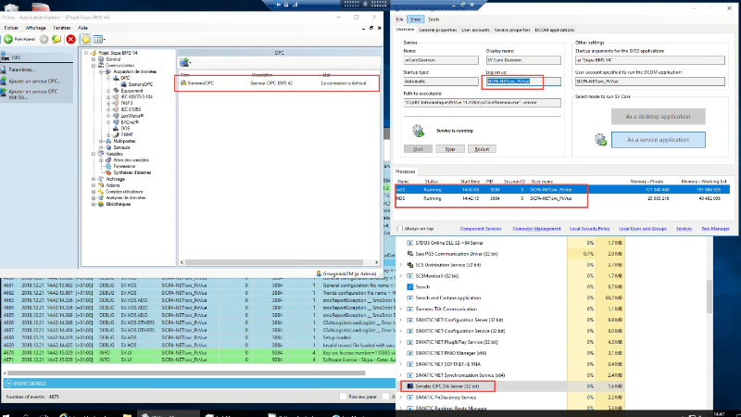
Task: Click the Restart service button
Action: point(482,149)
